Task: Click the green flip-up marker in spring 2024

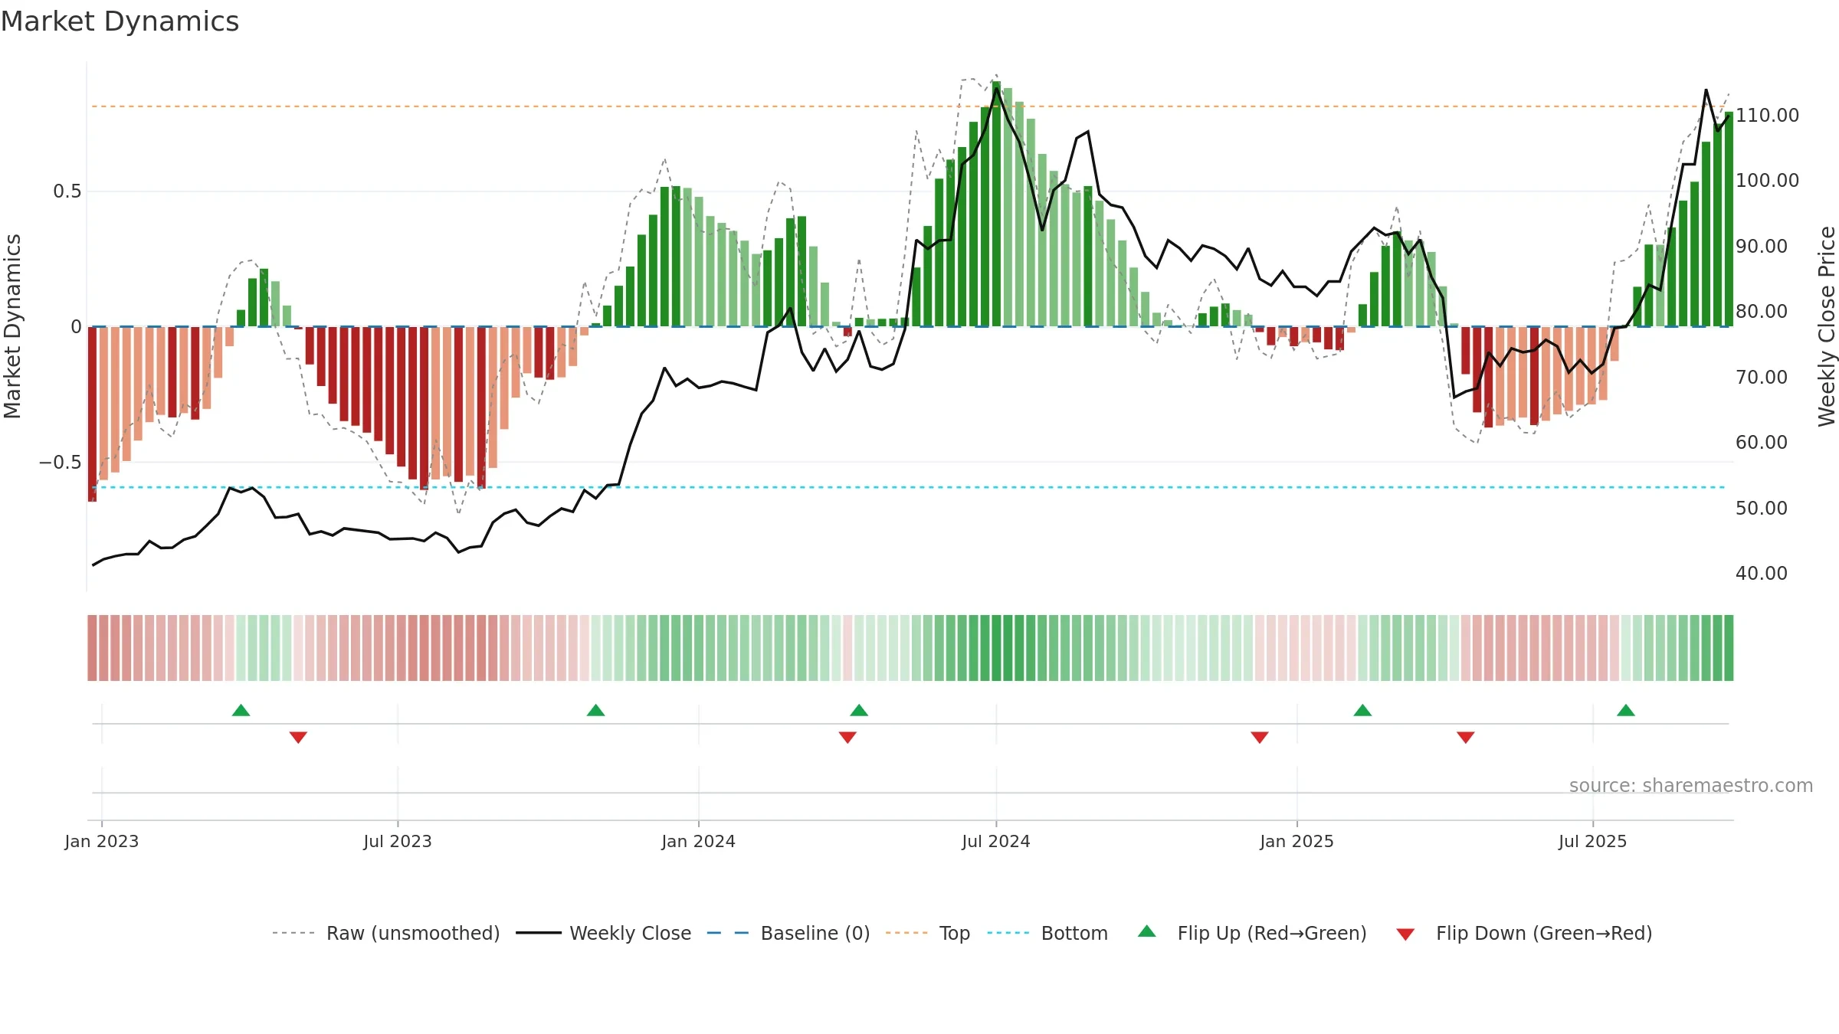Action: [x=859, y=710]
